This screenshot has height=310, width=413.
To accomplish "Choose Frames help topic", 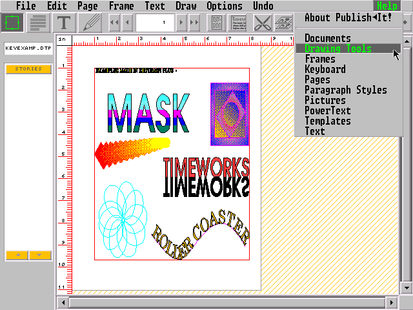I will (x=348, y=59).
